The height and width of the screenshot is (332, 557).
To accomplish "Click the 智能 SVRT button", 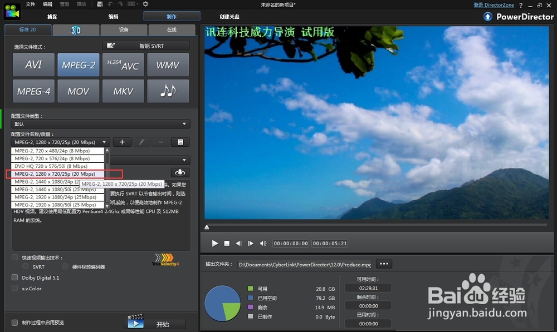I will (x=146, y=46).
